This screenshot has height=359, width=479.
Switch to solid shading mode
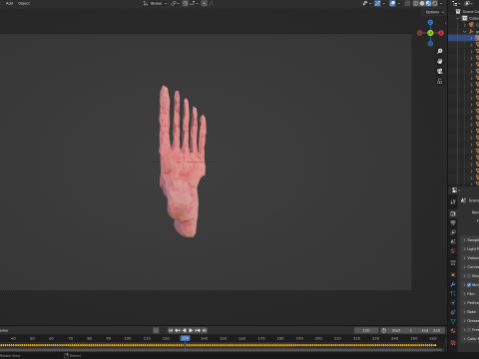(x=422, y=3)
